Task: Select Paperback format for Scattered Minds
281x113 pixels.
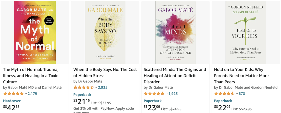Action: [x=153, y=101]
